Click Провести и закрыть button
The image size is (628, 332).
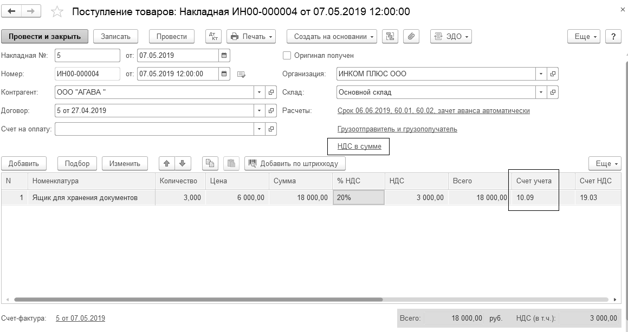[x=44, y=36]
